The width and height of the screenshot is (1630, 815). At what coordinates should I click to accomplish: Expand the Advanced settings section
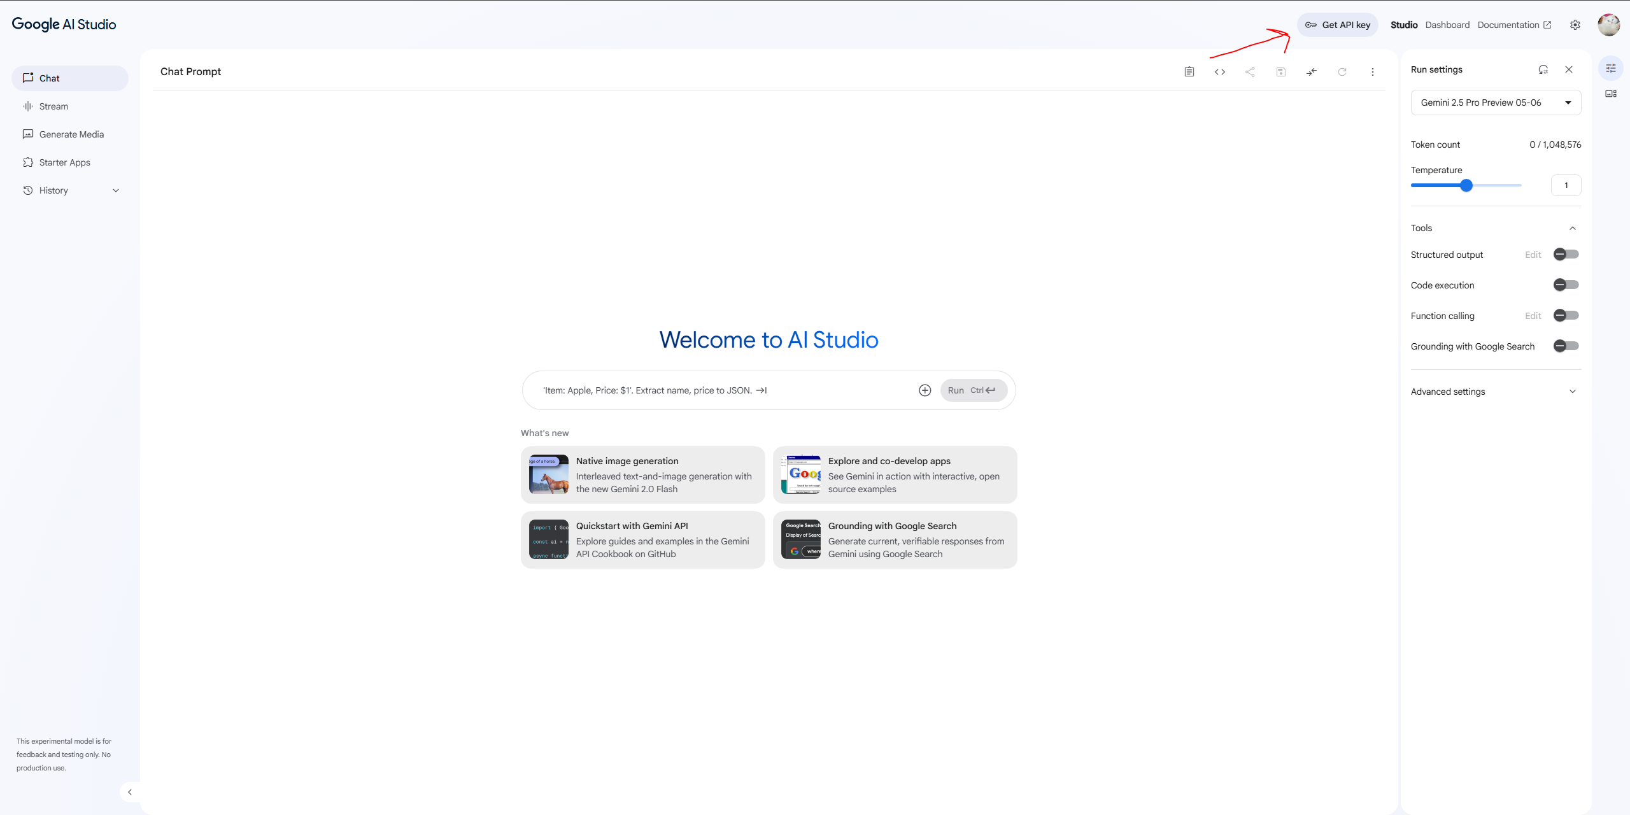(x=1496, y=392)
